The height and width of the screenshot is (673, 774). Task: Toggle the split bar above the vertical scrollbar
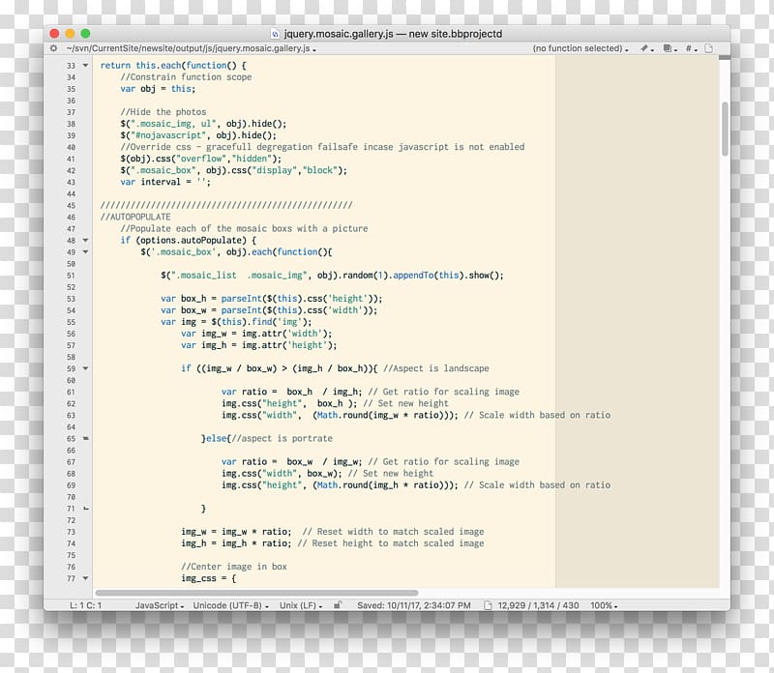pos(724,58)
